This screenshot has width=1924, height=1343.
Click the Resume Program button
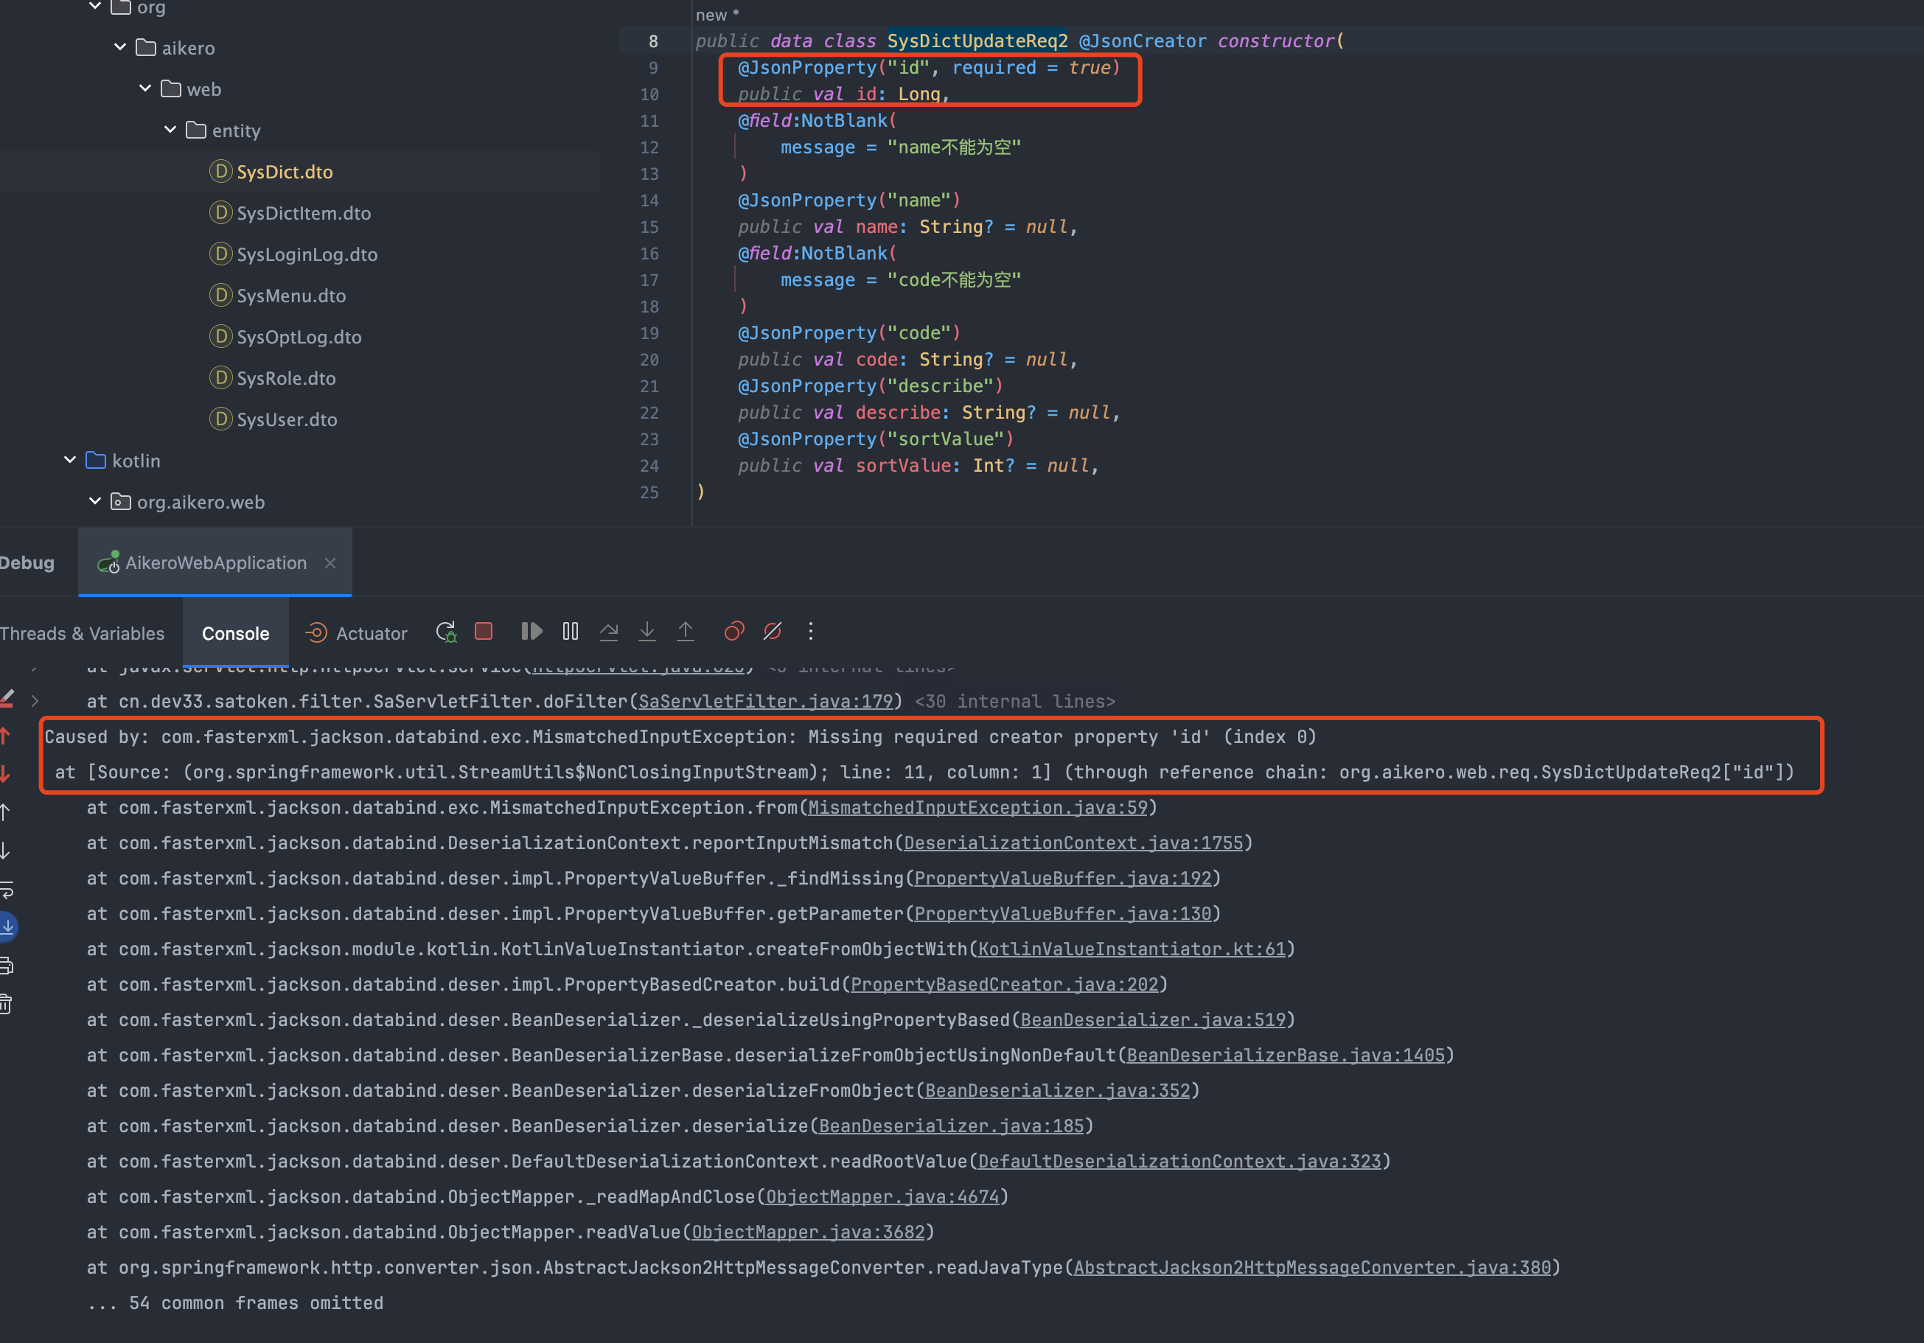(x=531, y=632)
